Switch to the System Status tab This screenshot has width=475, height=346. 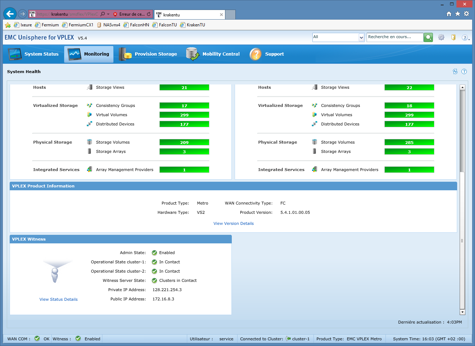(34, 54)
